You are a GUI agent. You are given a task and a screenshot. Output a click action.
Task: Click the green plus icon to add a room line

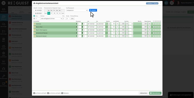click(34, 16)
